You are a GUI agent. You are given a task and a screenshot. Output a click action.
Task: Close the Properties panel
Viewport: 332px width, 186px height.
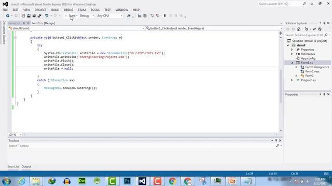tap(328, 94)
